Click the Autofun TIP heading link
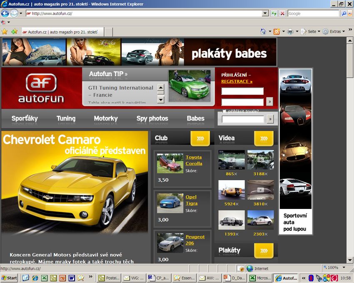Viewport: 354px width, 283px height. (x=108, y=74)
